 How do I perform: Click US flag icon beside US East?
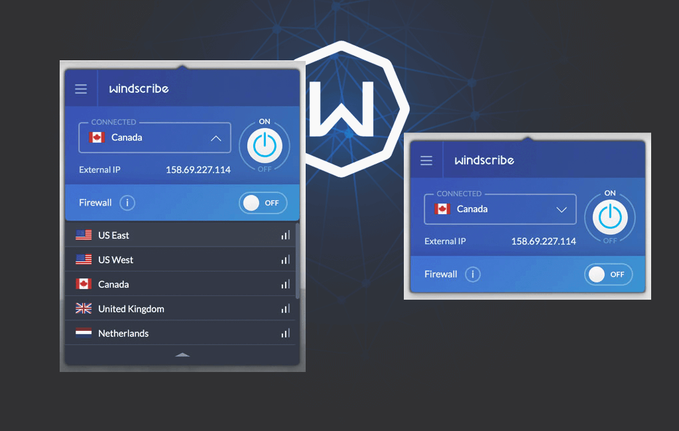point(84,235)
